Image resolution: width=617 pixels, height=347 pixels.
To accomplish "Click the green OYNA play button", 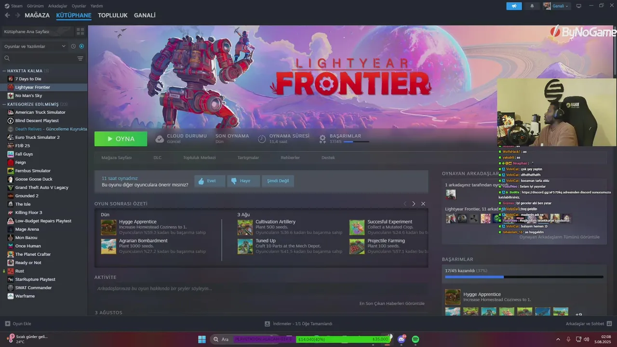I will tap(121, 139).
